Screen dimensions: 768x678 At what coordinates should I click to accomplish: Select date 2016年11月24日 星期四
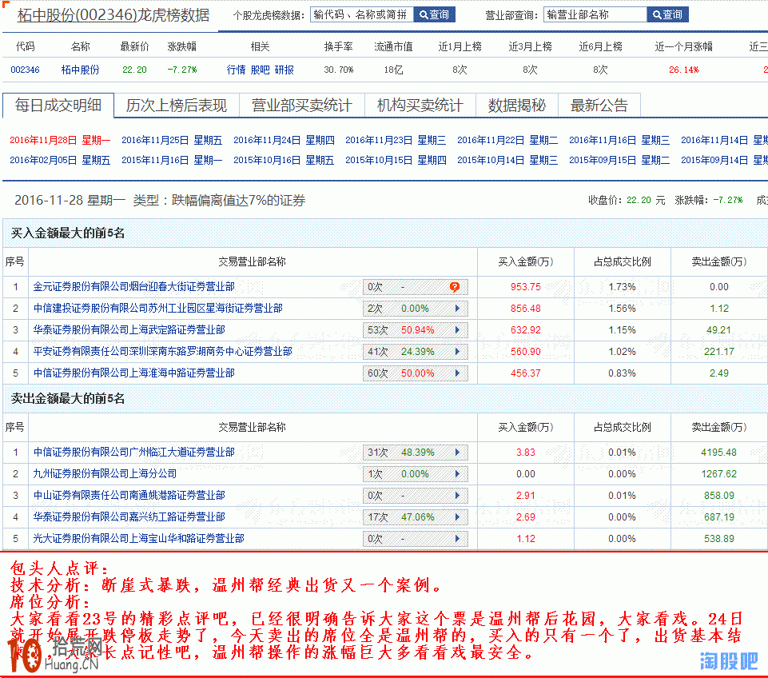click(x=284, y=140)
